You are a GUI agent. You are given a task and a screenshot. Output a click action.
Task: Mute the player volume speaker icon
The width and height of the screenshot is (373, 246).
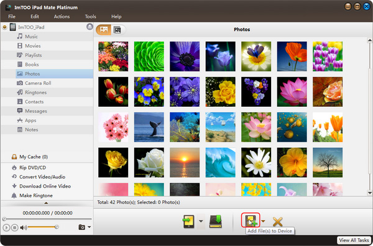[23, 228]
